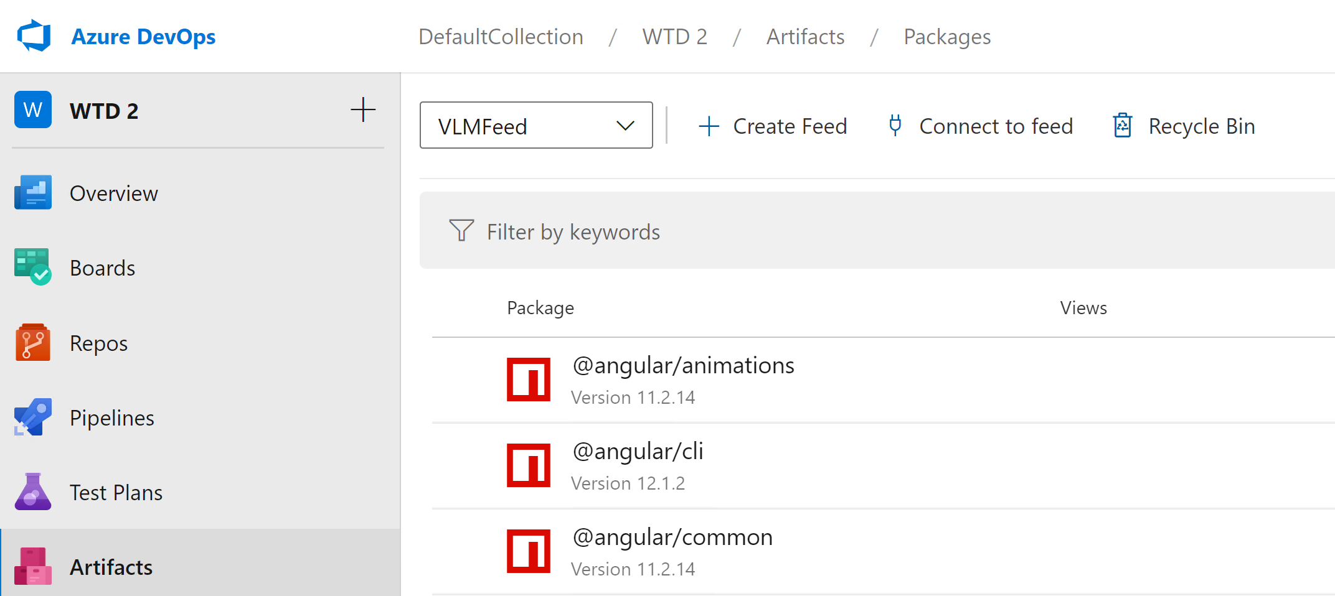Open the Pipelines hub icon
This screenshot has height=596, width=1335.
[x=33, y=417]
